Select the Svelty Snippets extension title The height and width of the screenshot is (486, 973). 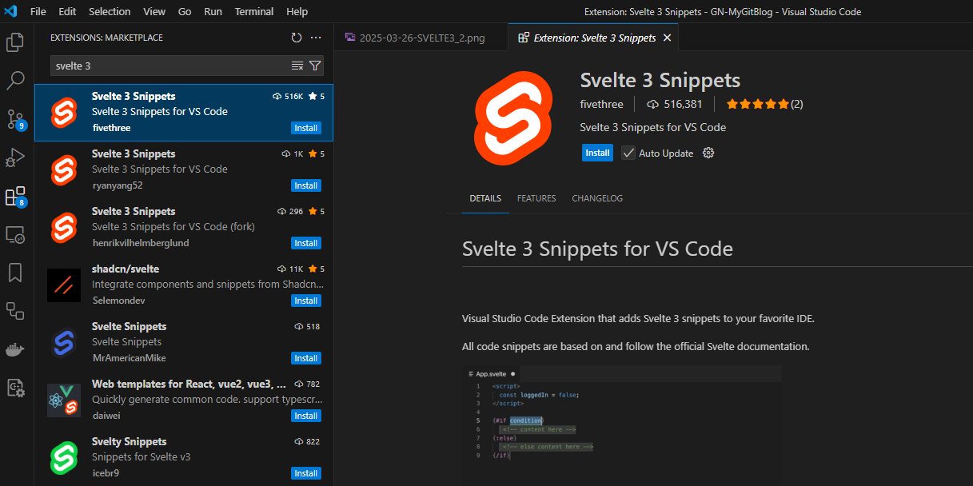click(130, 441)
